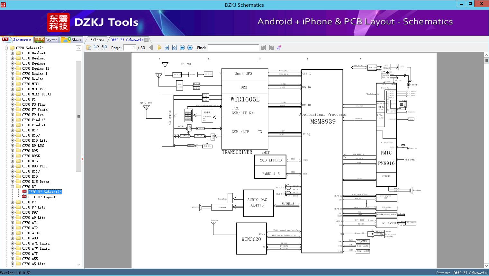Viewport: 489px width, 276px height.
Task: Click the fit-width icon
Action: coord(167,48)
